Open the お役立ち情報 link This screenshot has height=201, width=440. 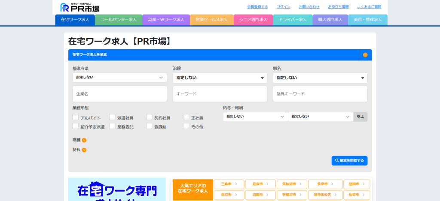(x=338, y=7)
